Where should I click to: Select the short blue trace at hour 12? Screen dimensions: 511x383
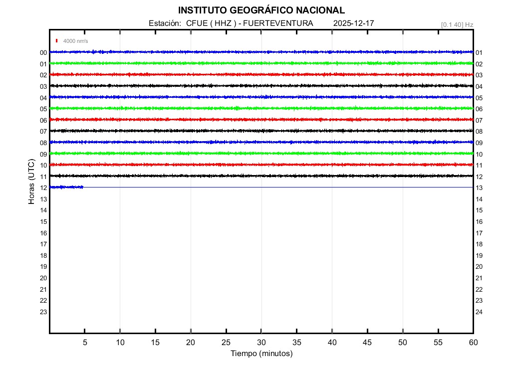(66, 187)
